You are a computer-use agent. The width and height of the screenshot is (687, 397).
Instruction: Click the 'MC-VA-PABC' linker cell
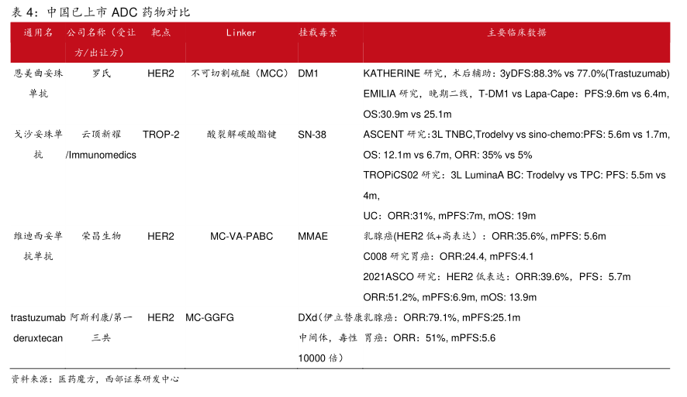click(241, 236)
